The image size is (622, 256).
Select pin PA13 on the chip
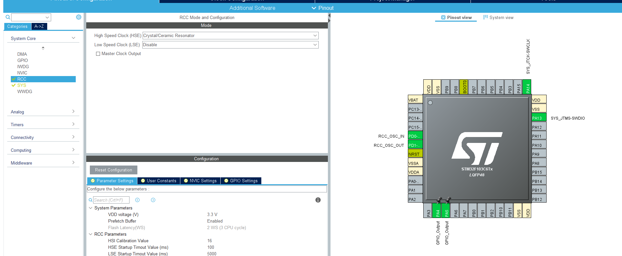539,118
